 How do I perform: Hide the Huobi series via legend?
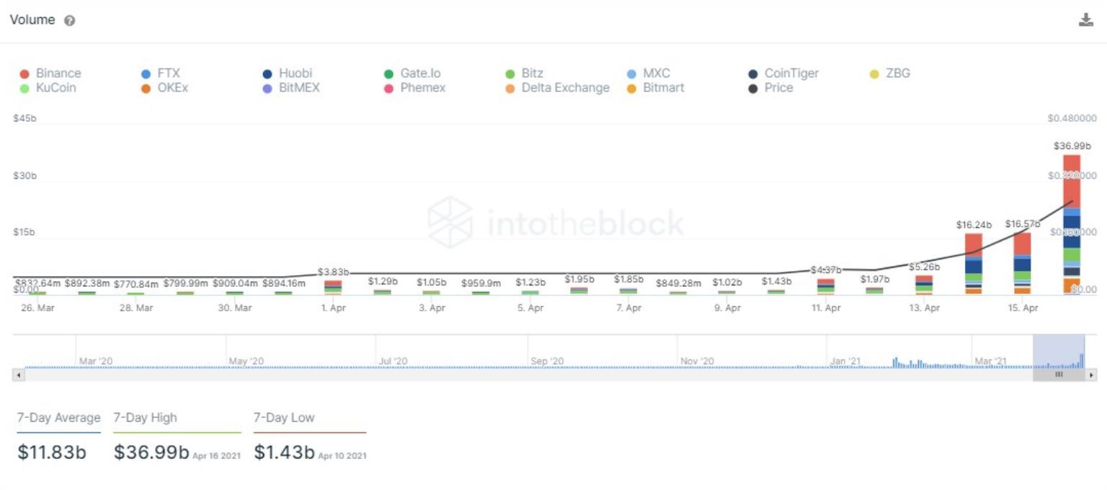288,73
